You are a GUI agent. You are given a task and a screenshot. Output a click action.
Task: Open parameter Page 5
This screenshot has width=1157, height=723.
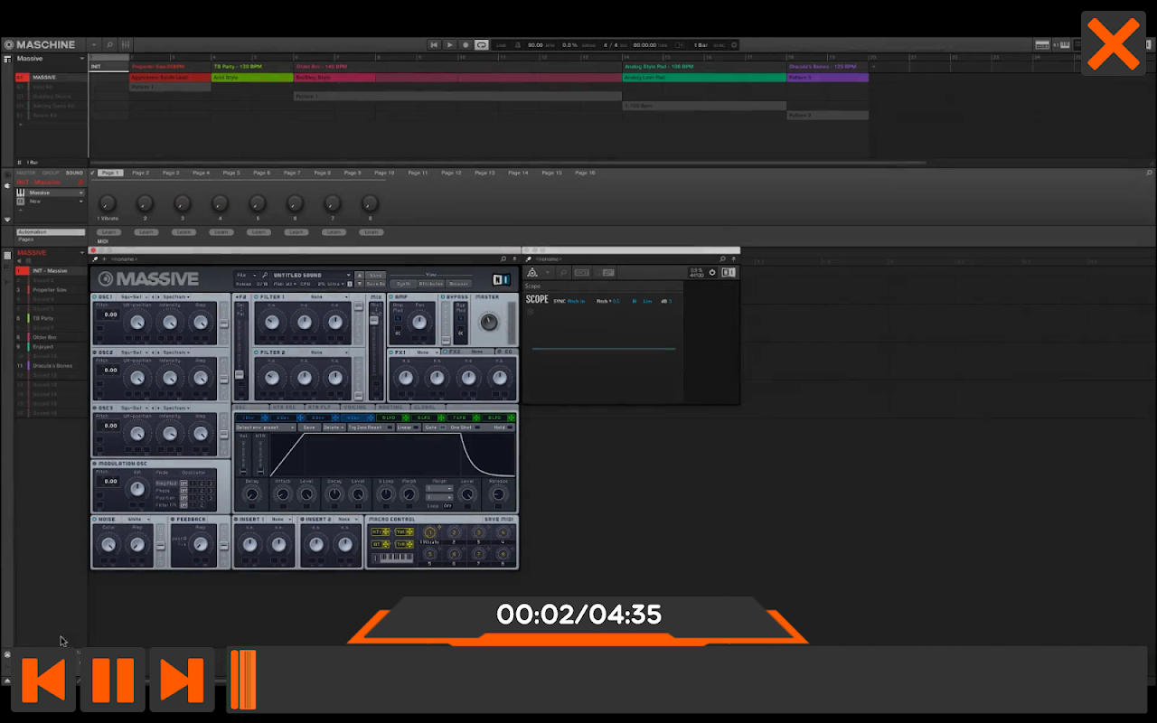click(x=231, y=173)
